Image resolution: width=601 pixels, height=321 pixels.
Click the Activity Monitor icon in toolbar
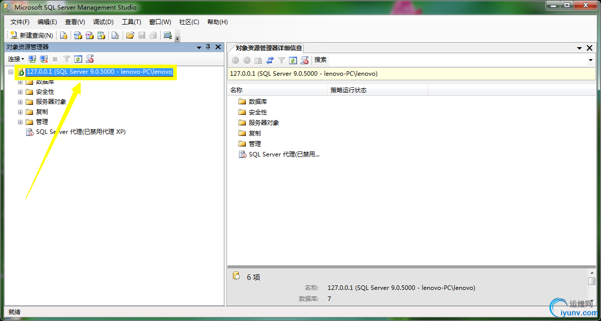[x=168, y=35]
